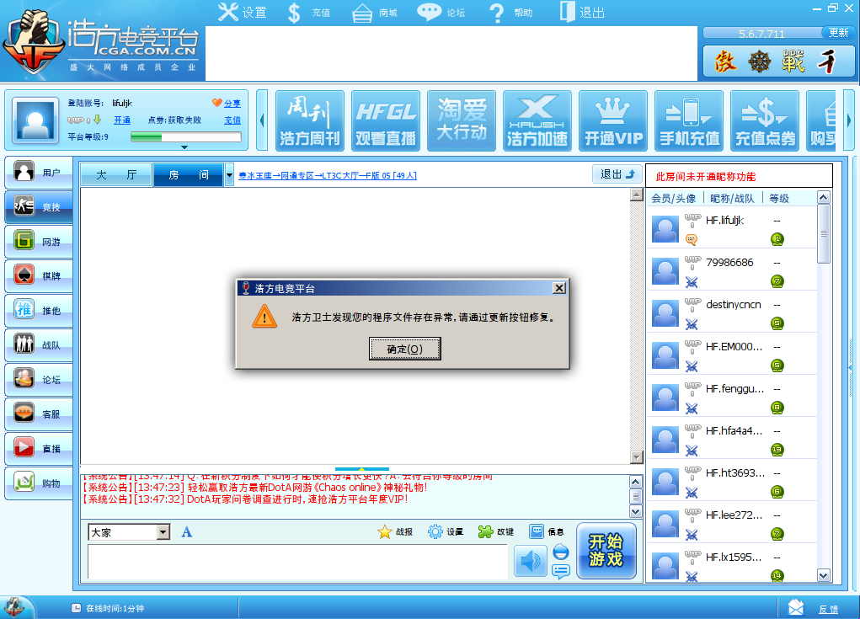860x619 pixels.
Task: Open 手机充值 tile
Action: 689,120
